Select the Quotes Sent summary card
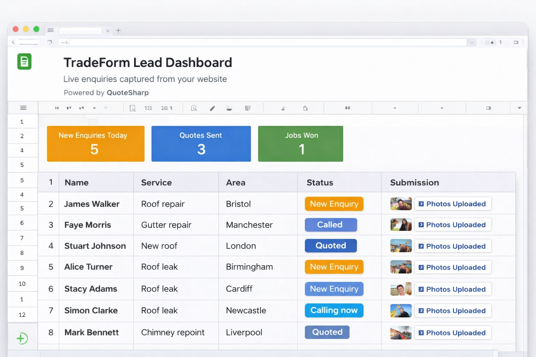The width and height of the screenshot is (536, 357). (x=201, y=144)
